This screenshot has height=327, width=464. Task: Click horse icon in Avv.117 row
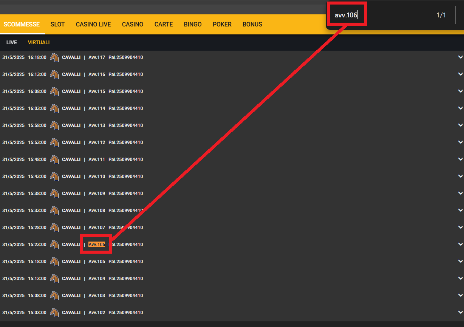coord(54,57)
